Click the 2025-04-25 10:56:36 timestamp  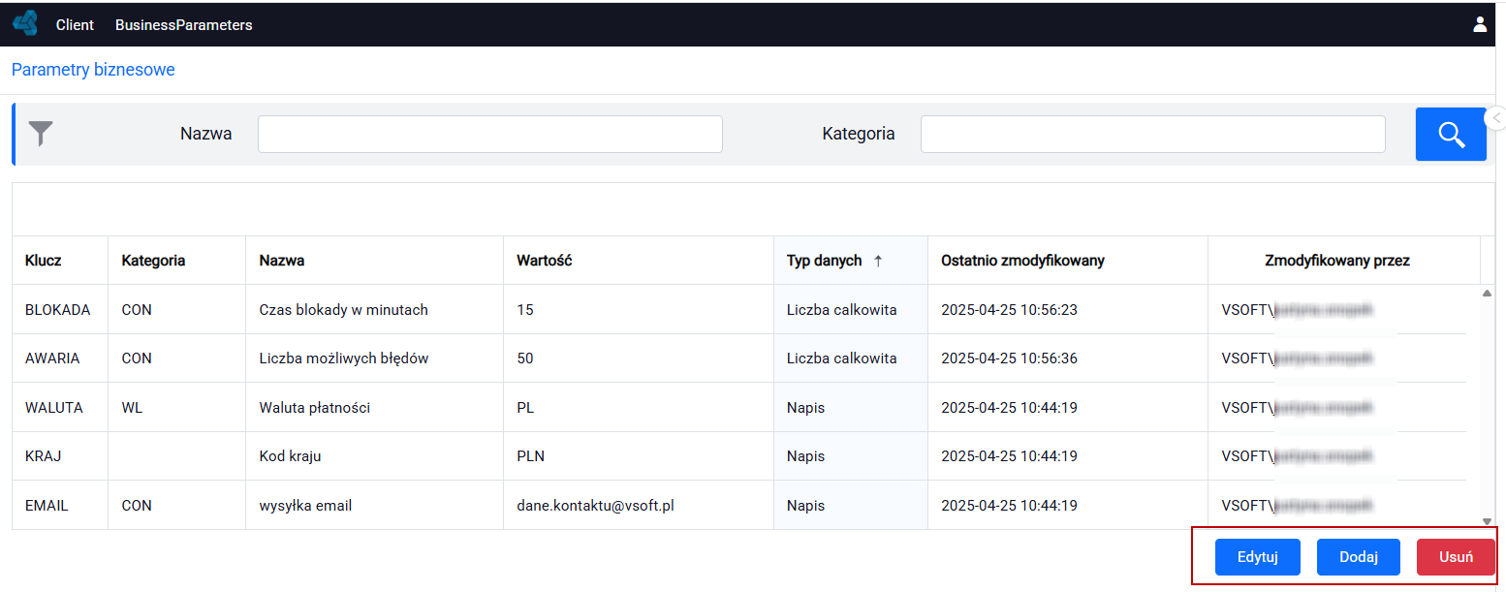click(1010, 358)
